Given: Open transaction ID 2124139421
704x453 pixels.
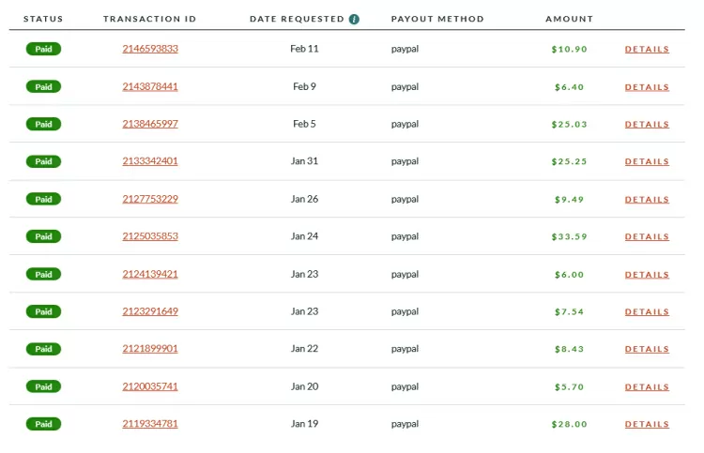Looking at the screenshot, I should click(150, 274).
